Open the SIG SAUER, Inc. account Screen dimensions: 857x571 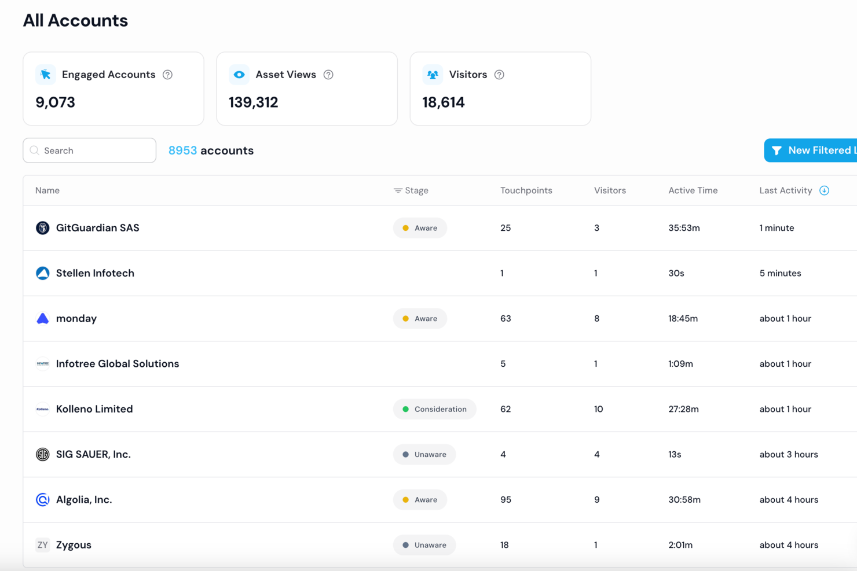click(93, 454)
